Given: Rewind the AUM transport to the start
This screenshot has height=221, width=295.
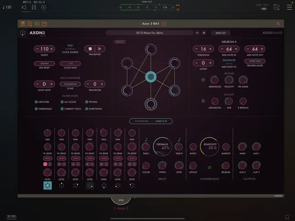Looking at the screenshot, I should [x=24, y=7].
